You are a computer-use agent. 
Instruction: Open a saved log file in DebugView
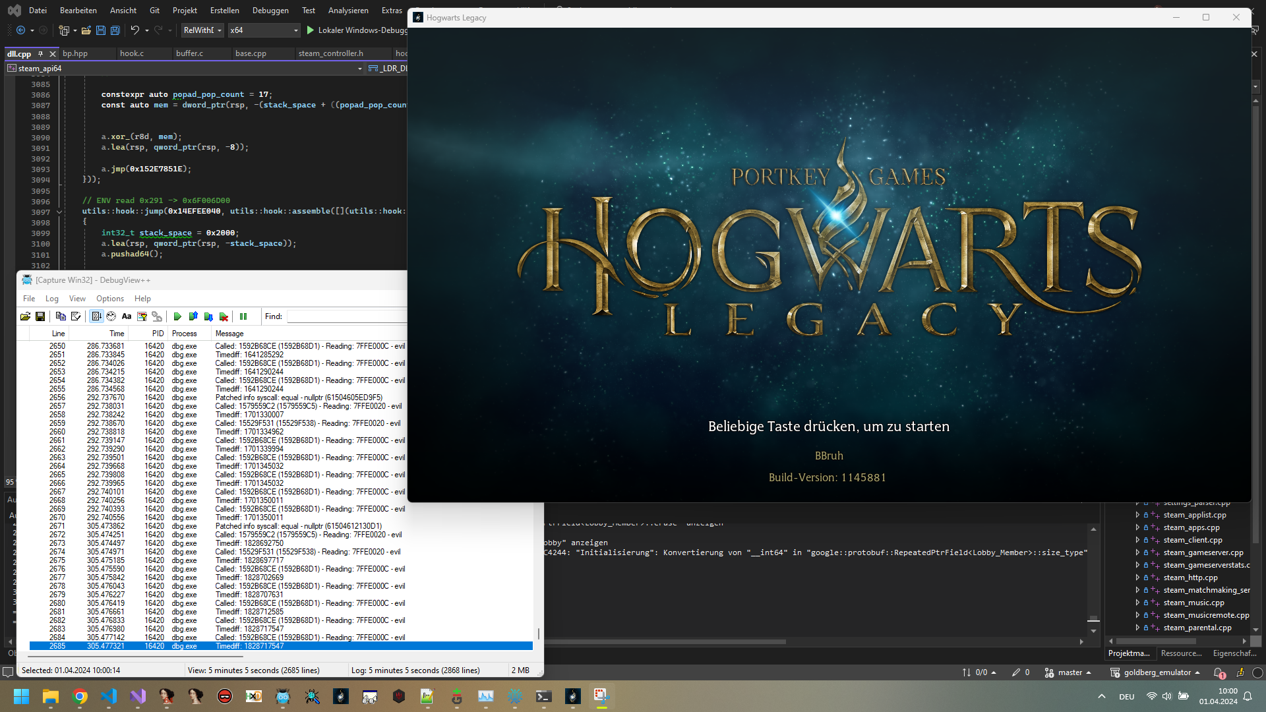(x=25, y=316)
